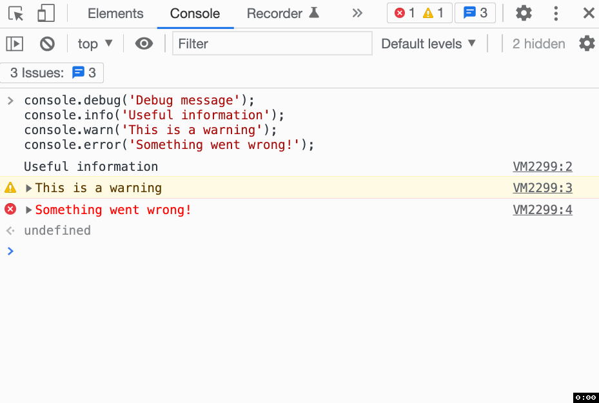The height and width of the screenshot is (403, 599).
Task: Expand the This is a warning message
Action: [x=28, y=188]
